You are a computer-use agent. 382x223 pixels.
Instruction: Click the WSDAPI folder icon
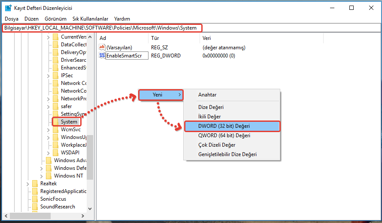[56, 153]
